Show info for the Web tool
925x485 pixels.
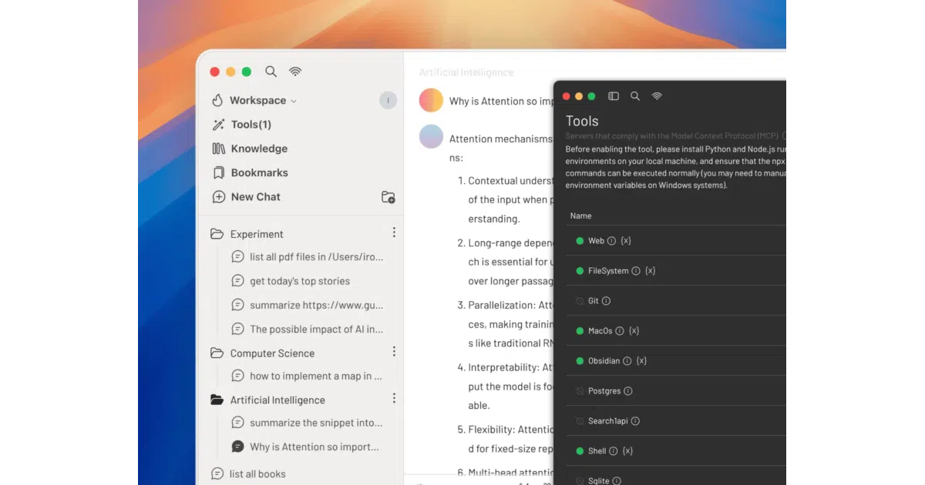click(612, 241)
